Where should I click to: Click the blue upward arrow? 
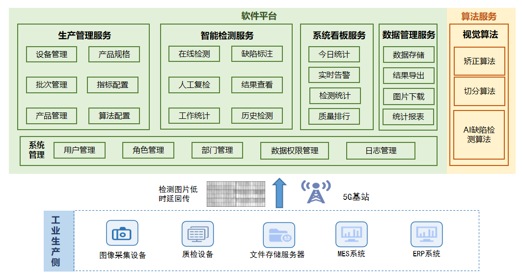tap(279, 193)
